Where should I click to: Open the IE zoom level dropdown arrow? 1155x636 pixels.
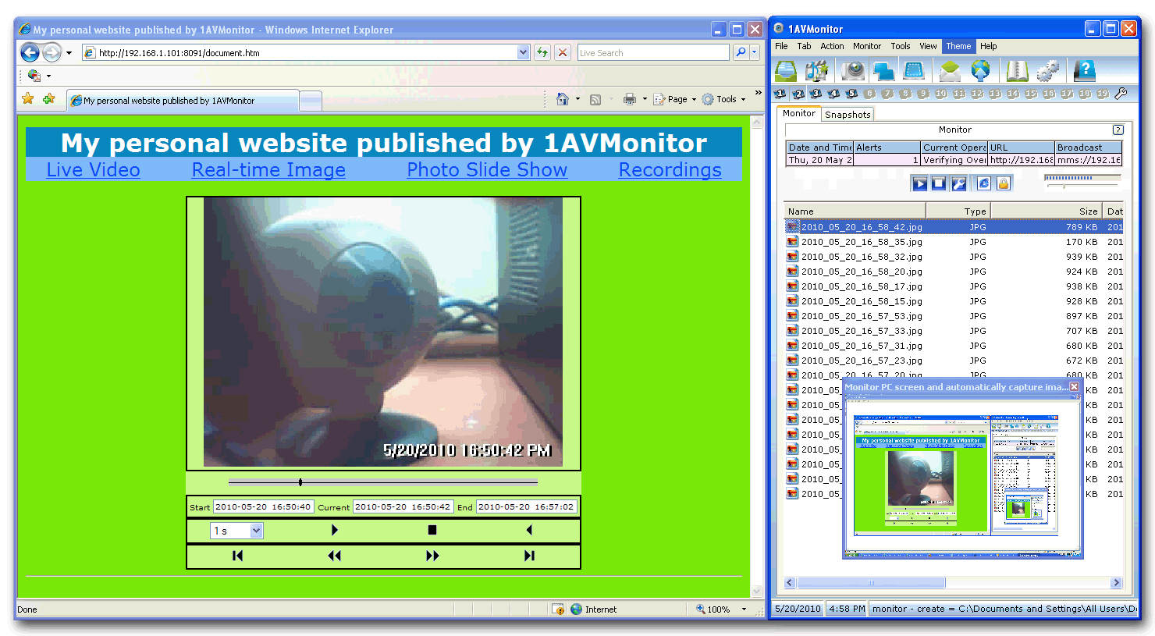tap(744, 609)
